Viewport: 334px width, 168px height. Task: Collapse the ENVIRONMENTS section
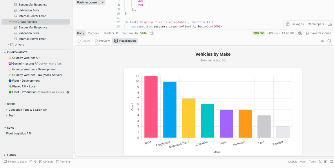(5, 52)
